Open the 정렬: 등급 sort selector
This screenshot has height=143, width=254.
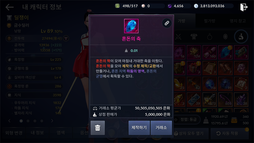[186, 120]
